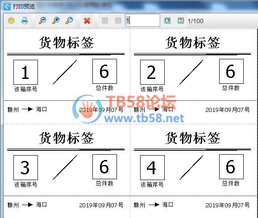This screenshot has width=258, height=218.
Task: Click the 打印预览 window title icon
Action: [7, 7]
